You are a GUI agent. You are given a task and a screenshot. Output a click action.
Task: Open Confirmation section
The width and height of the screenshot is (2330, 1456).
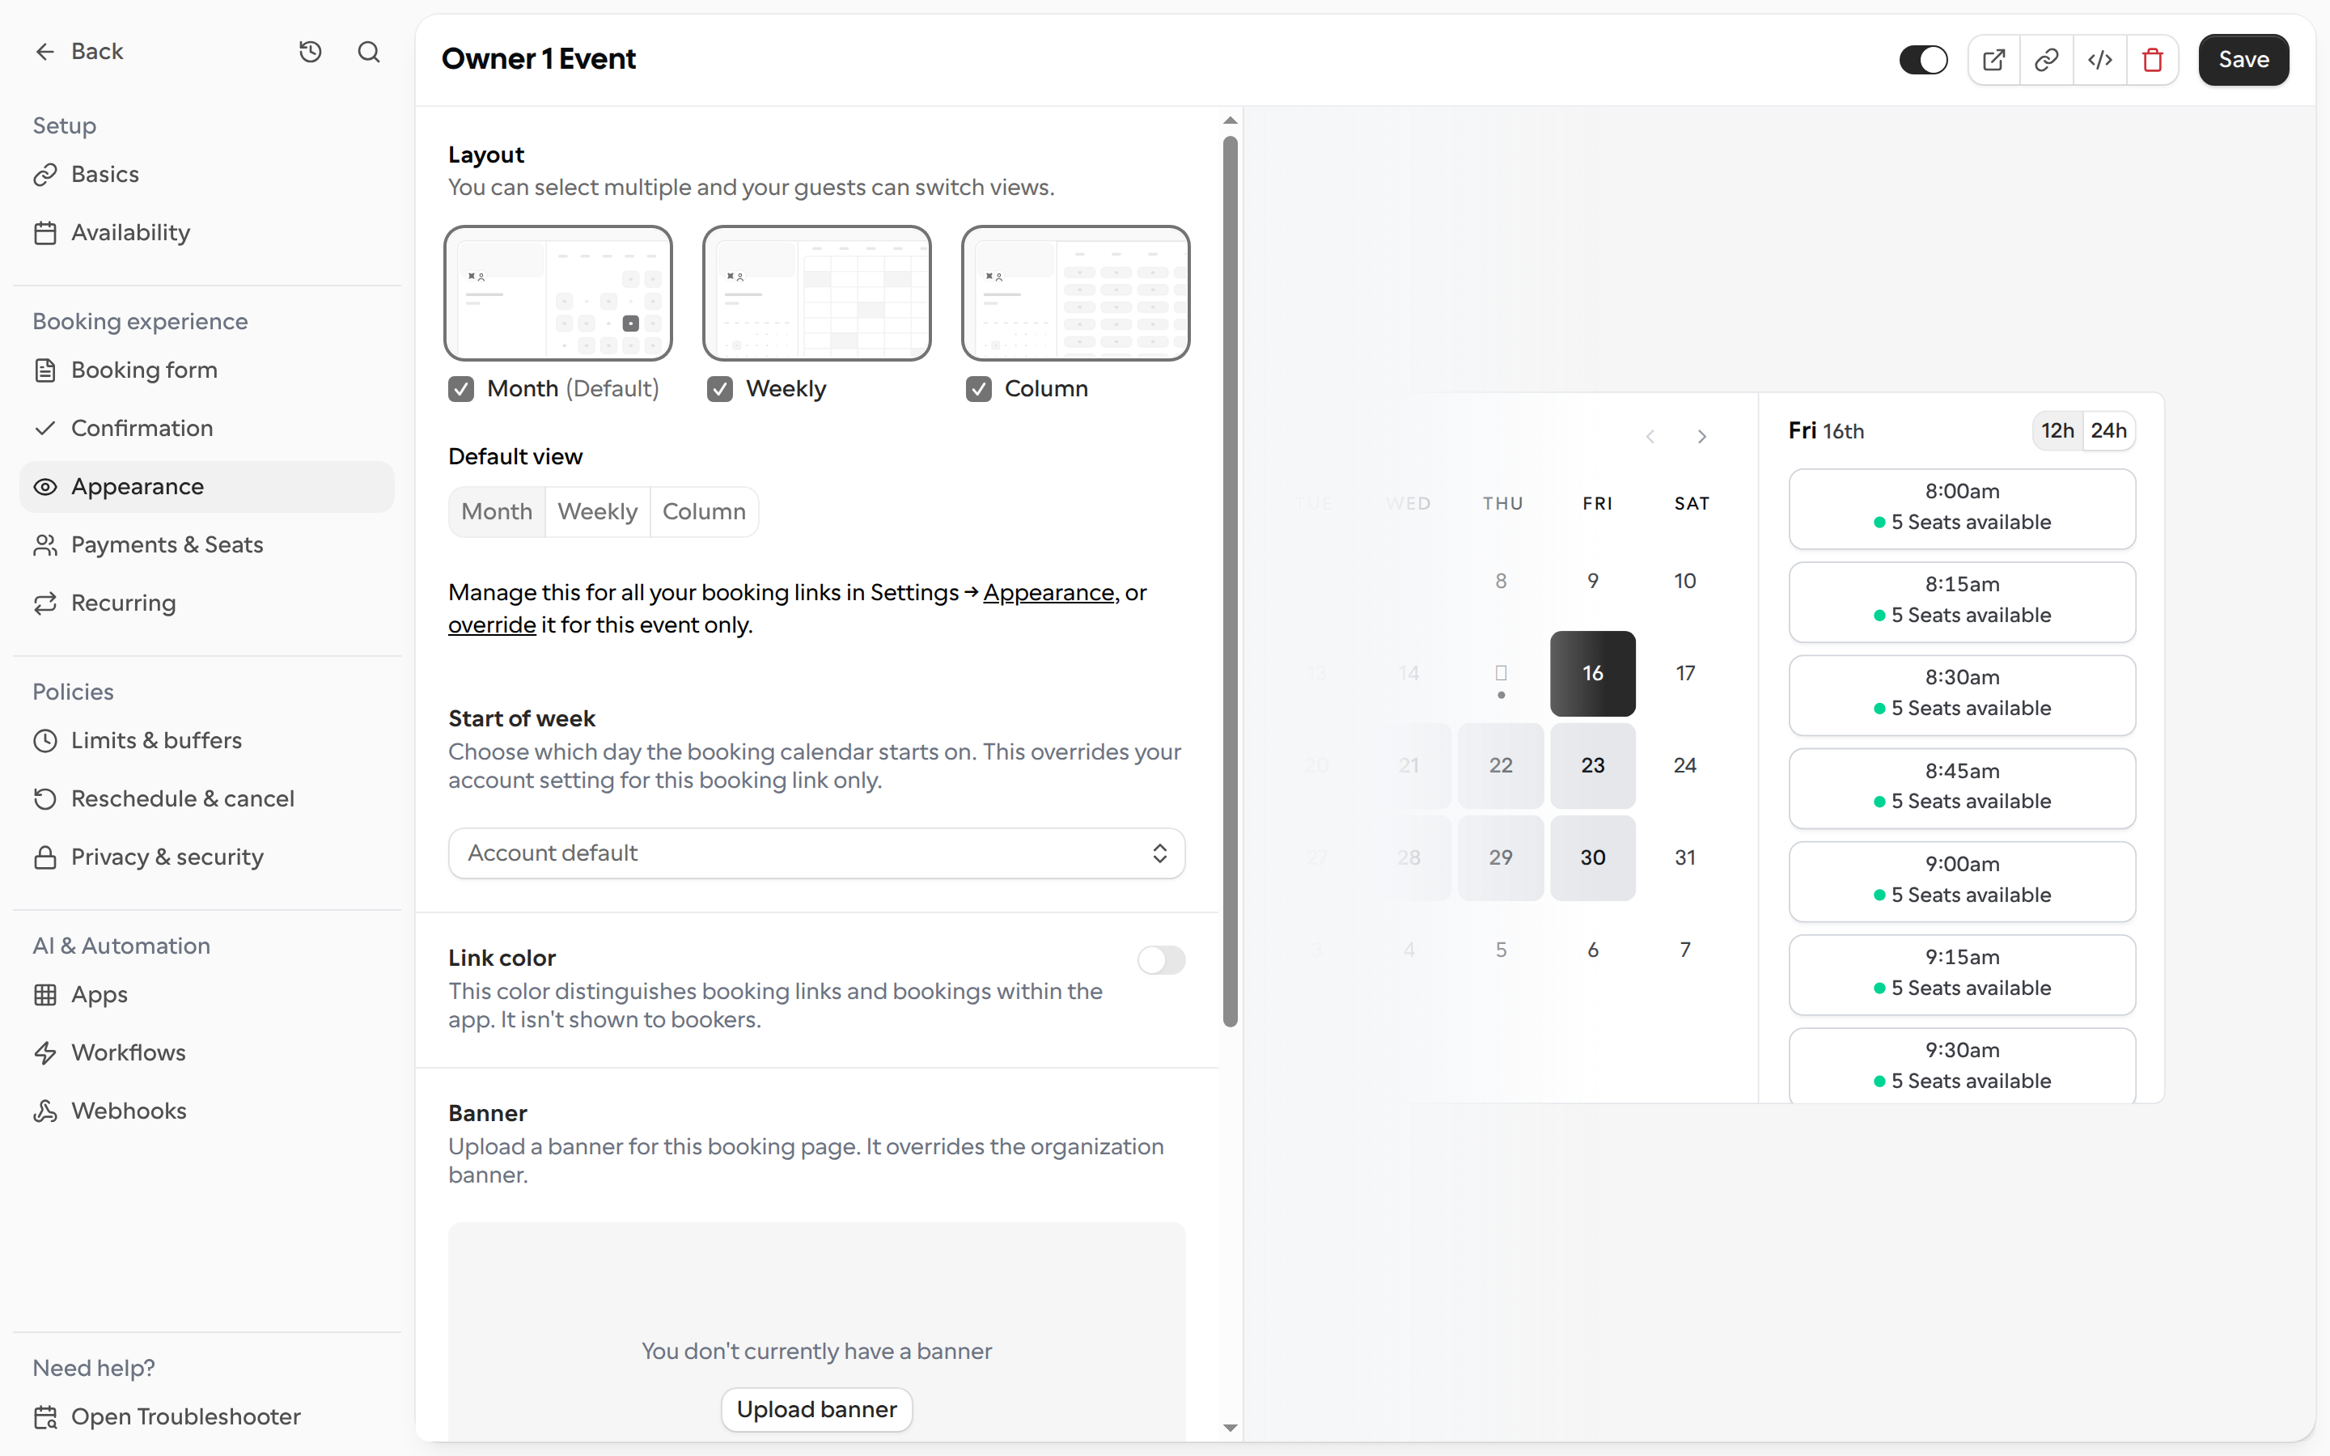pos(207,429)
